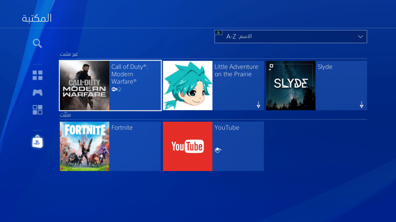
Task: Click the المكتبة library heading
Action: point(37,18)
